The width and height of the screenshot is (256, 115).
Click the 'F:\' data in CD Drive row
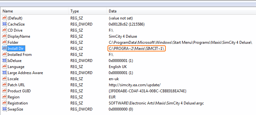point(111,30)
